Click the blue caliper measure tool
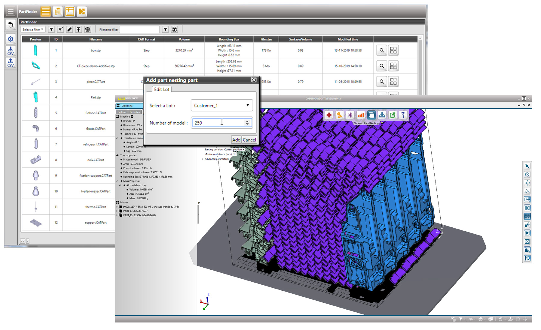This screenshot has height=330, width=541. (x=403, y=115)
